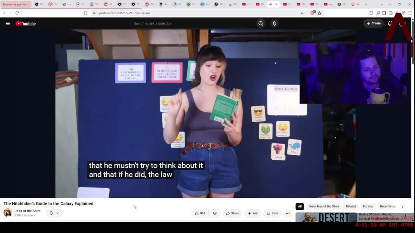The image size is (415, 233).
Task: Open Jess of the Shire channel name
Action: pos(28,211)
